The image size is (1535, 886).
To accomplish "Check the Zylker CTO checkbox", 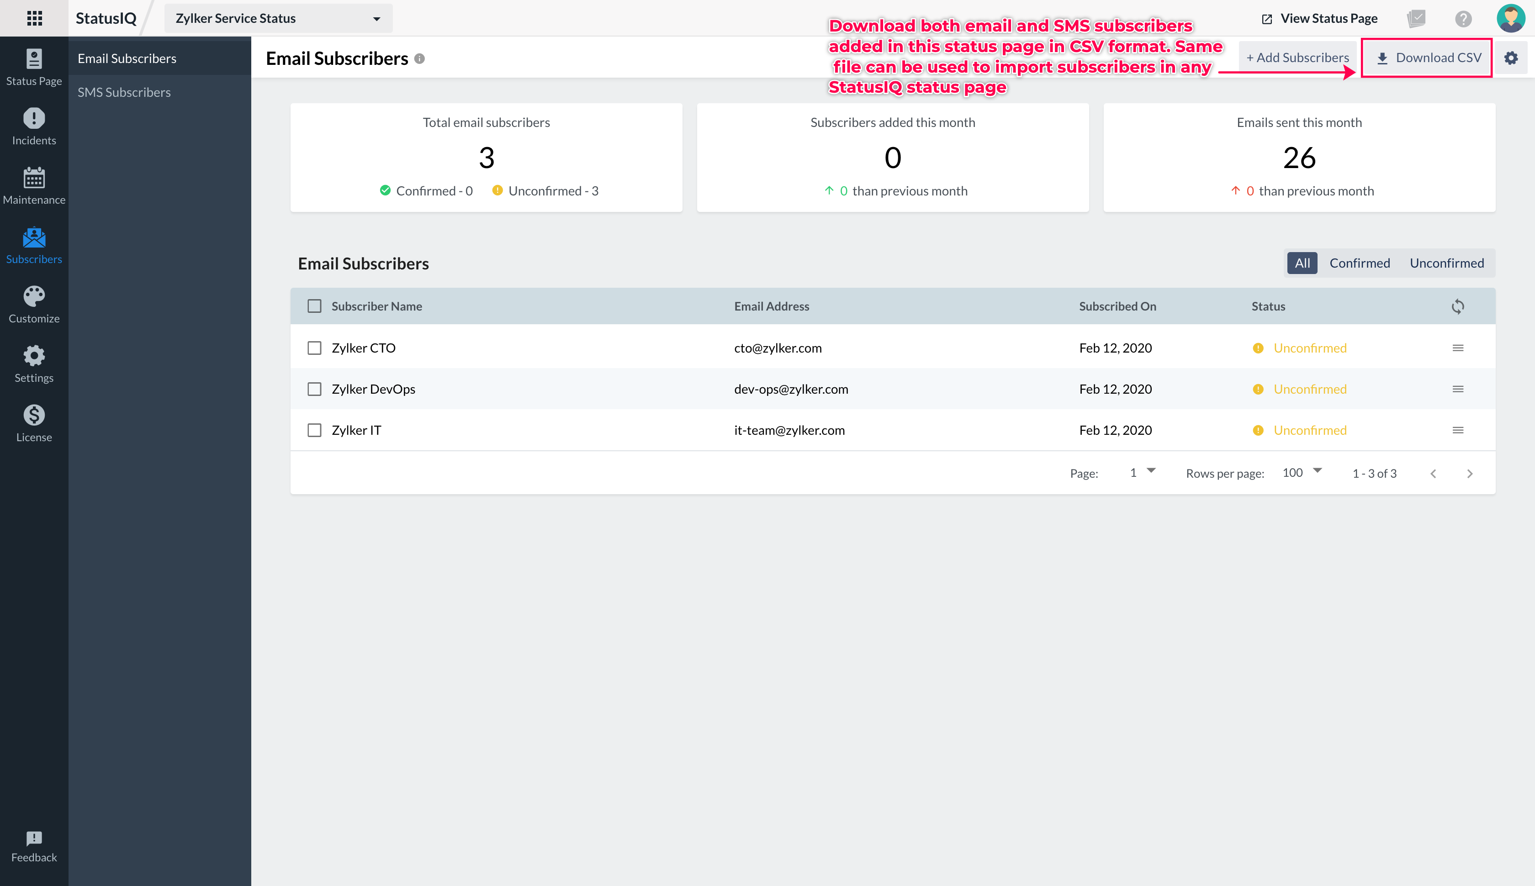I will point(314,348).
